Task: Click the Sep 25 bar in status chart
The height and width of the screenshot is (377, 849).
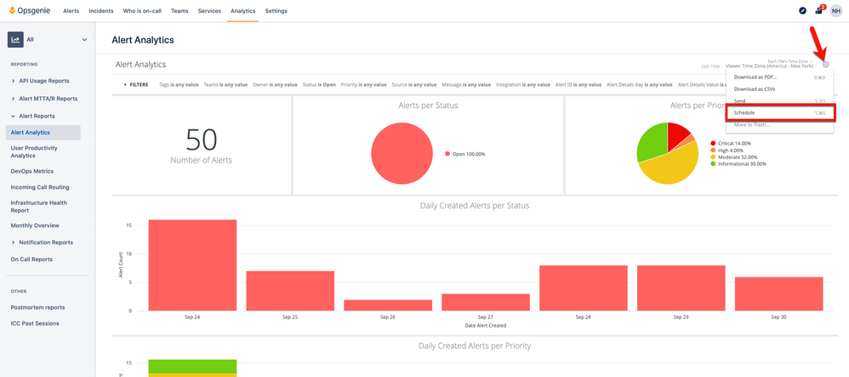Action: pos(290,291)
